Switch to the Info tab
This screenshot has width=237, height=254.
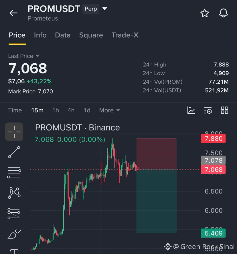40,35
